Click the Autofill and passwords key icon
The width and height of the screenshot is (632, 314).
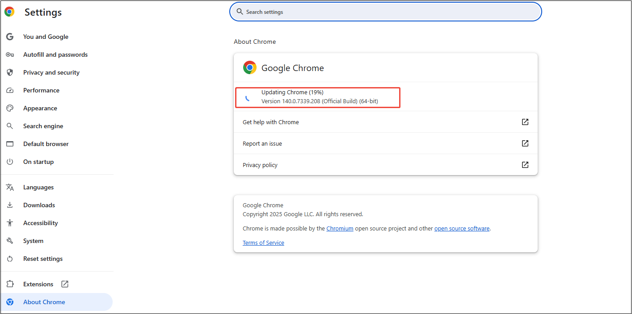point(9,54)
